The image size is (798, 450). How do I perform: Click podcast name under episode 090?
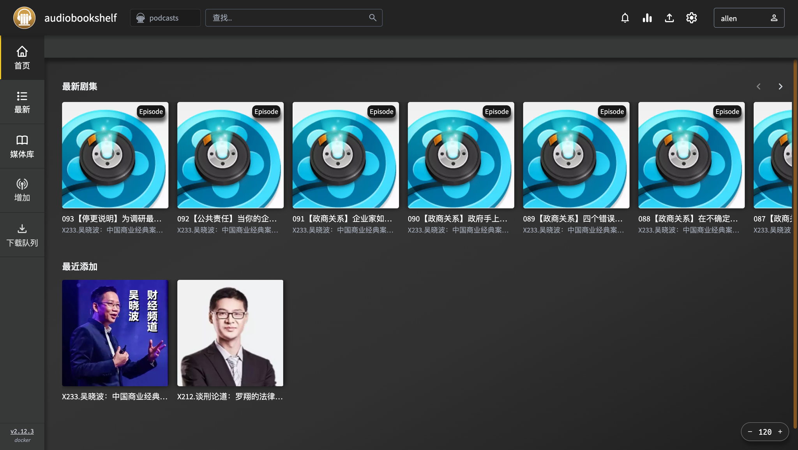click(x=459, y=230)
